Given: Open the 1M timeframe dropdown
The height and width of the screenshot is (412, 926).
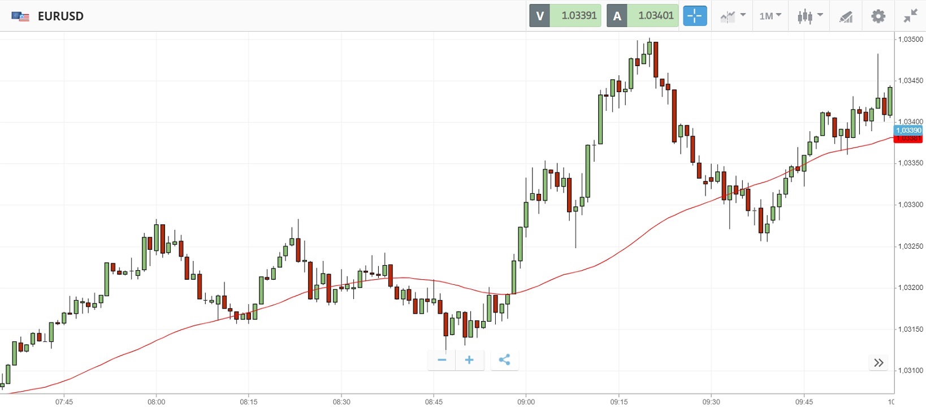Looking at the screenshot, I should tap(770, 16).
